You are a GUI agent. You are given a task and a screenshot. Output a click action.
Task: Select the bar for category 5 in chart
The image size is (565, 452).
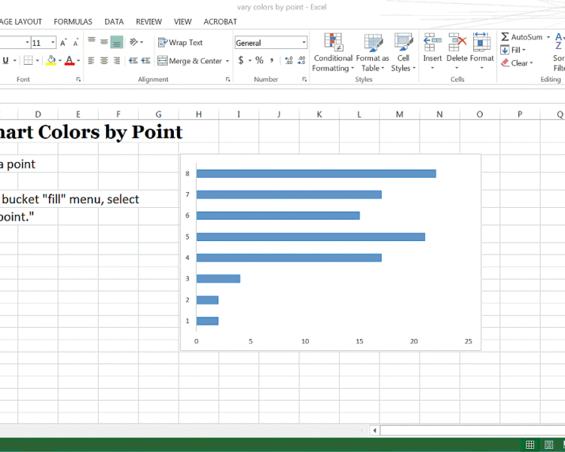coord(310,237)
